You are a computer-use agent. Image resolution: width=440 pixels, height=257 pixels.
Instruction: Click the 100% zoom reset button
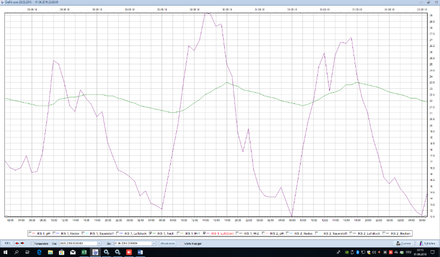tap(7, 244)
